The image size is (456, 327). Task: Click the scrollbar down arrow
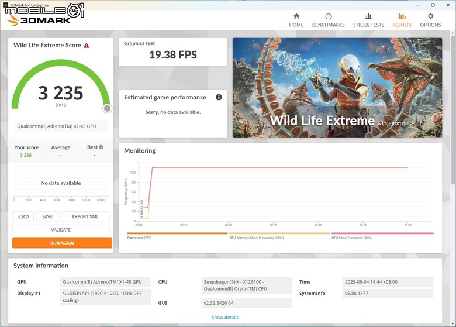[x=453, y=323]
